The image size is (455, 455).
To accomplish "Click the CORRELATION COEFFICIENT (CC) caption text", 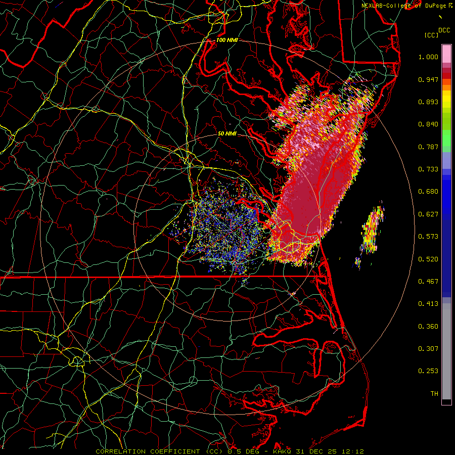I will click(160, 451).
